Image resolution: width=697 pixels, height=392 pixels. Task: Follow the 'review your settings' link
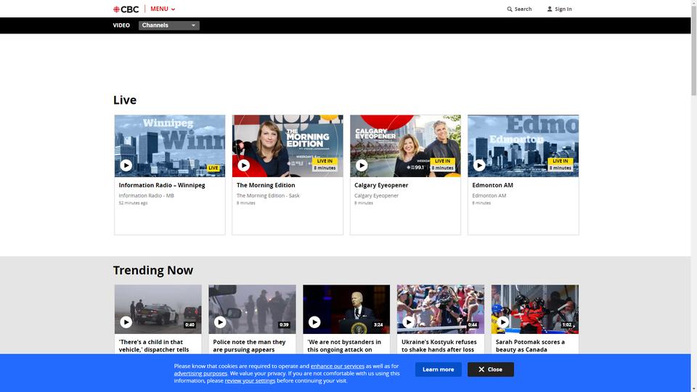coord(250,380)
